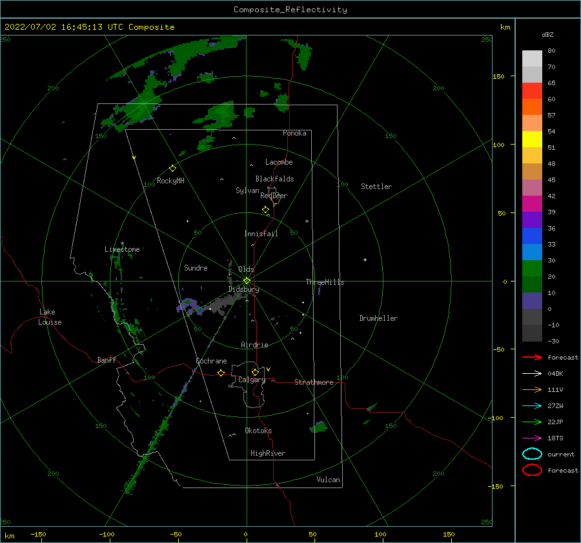Click the Didsbury city label

tap(244, 289)
